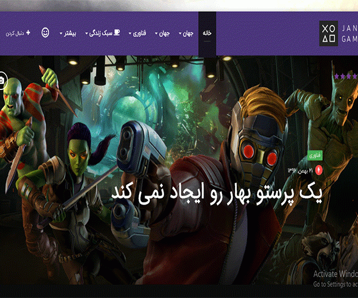Viewport: 358px width, 298px height.
Task: Click the coffee cup icon beside سبک زندگی
Action: tap(116, 32)
